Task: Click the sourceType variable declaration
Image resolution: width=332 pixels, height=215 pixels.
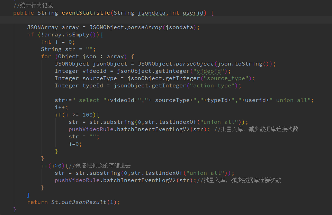Action: 99,78
